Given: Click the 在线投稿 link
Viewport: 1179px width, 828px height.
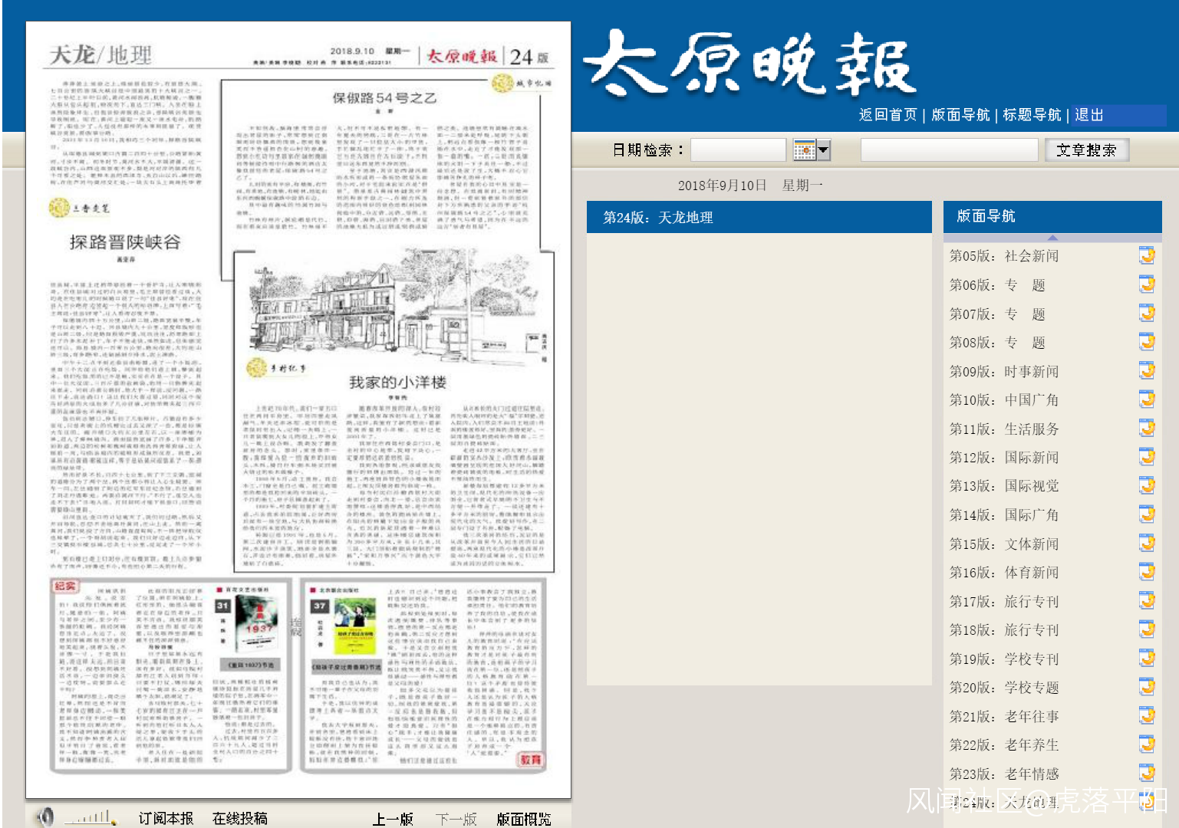Looking at the screenshot, I should (x=240, y=819).
